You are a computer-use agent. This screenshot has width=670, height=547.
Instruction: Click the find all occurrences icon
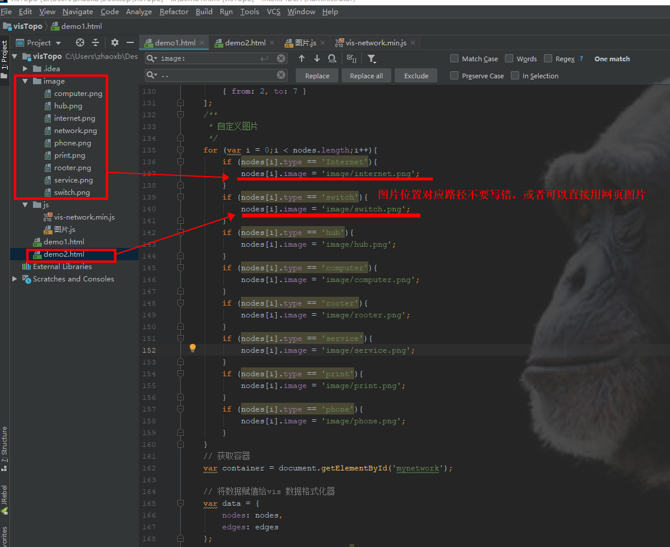[332, 58]
